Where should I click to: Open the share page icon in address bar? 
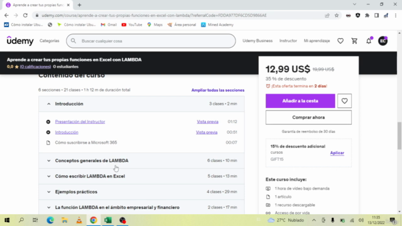[x=327, y=15]
